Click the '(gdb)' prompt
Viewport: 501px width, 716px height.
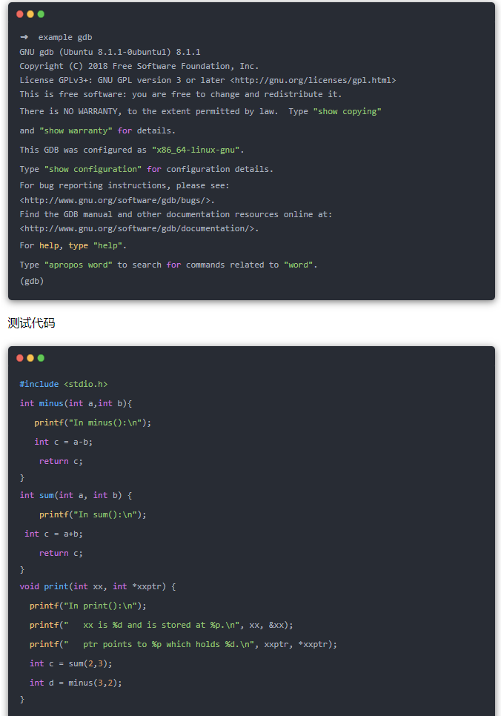(x=32, y=282)
